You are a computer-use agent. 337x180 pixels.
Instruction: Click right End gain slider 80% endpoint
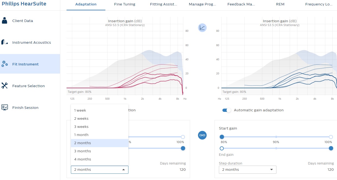(222, 148)
